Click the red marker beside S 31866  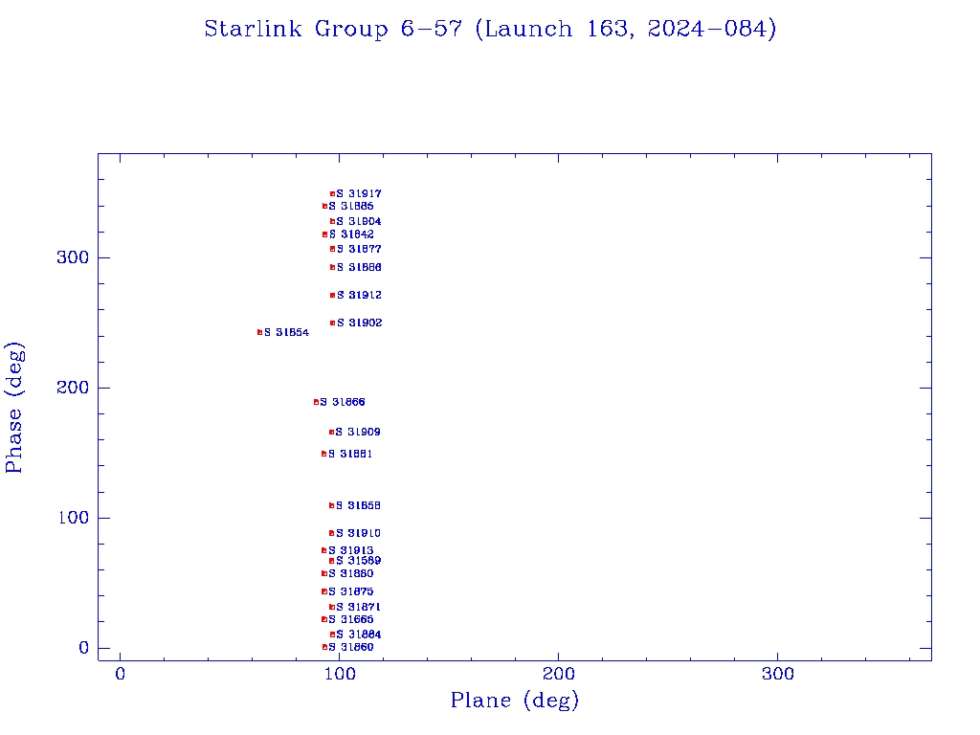(316, 402)
